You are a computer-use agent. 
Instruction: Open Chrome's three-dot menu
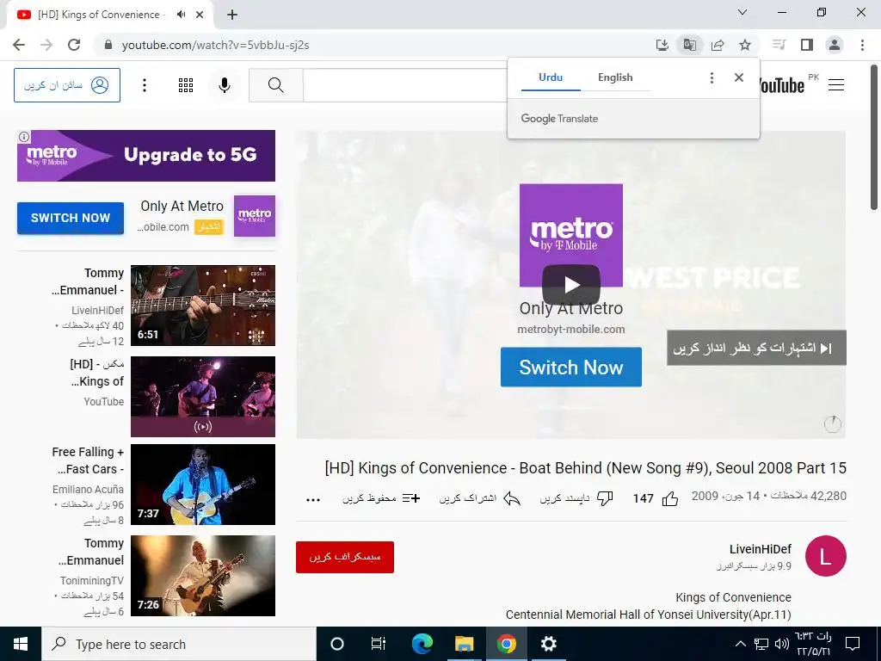[x=862, y=45]
